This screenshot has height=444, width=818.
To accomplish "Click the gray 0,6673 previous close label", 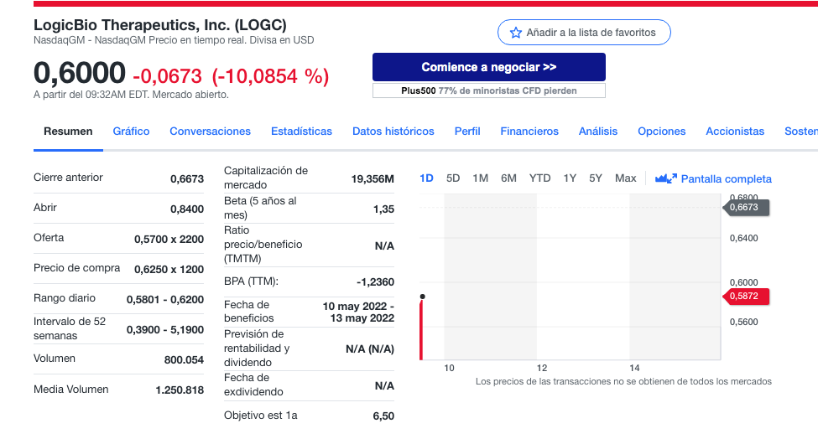I will [x=746, y=208].
